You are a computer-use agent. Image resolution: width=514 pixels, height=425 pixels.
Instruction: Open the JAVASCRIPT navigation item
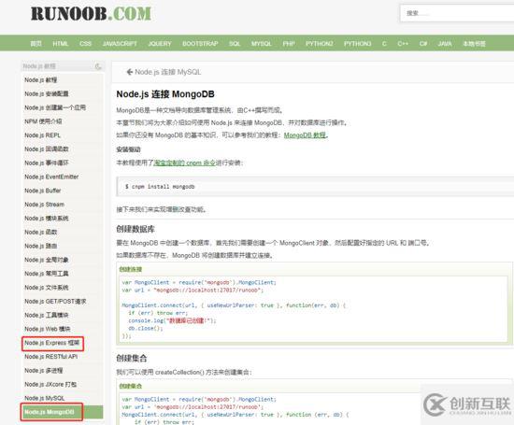120,44
